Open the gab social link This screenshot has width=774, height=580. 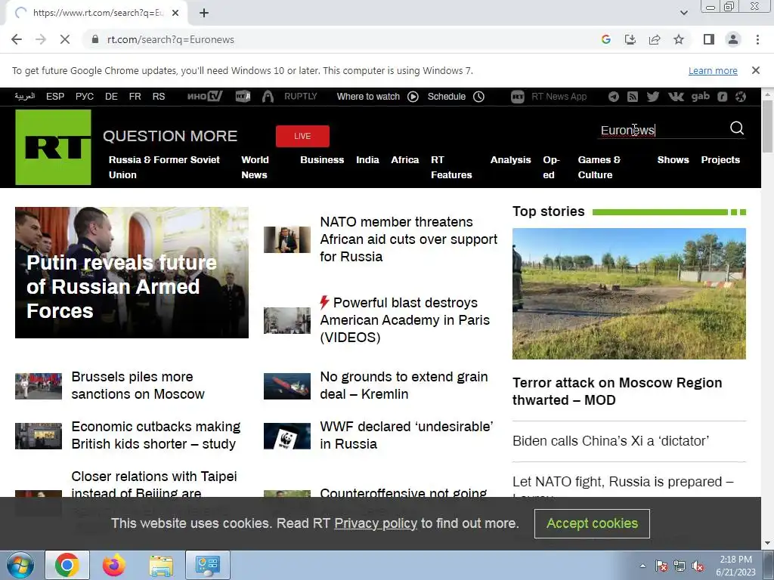pos(701,97)
